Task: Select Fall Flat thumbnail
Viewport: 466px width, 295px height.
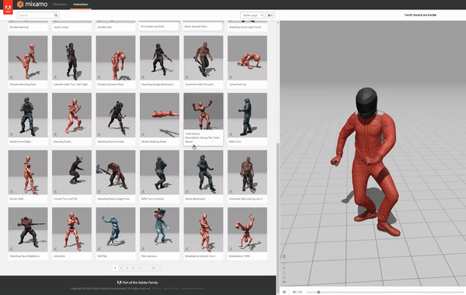Action: click(116, 229)
